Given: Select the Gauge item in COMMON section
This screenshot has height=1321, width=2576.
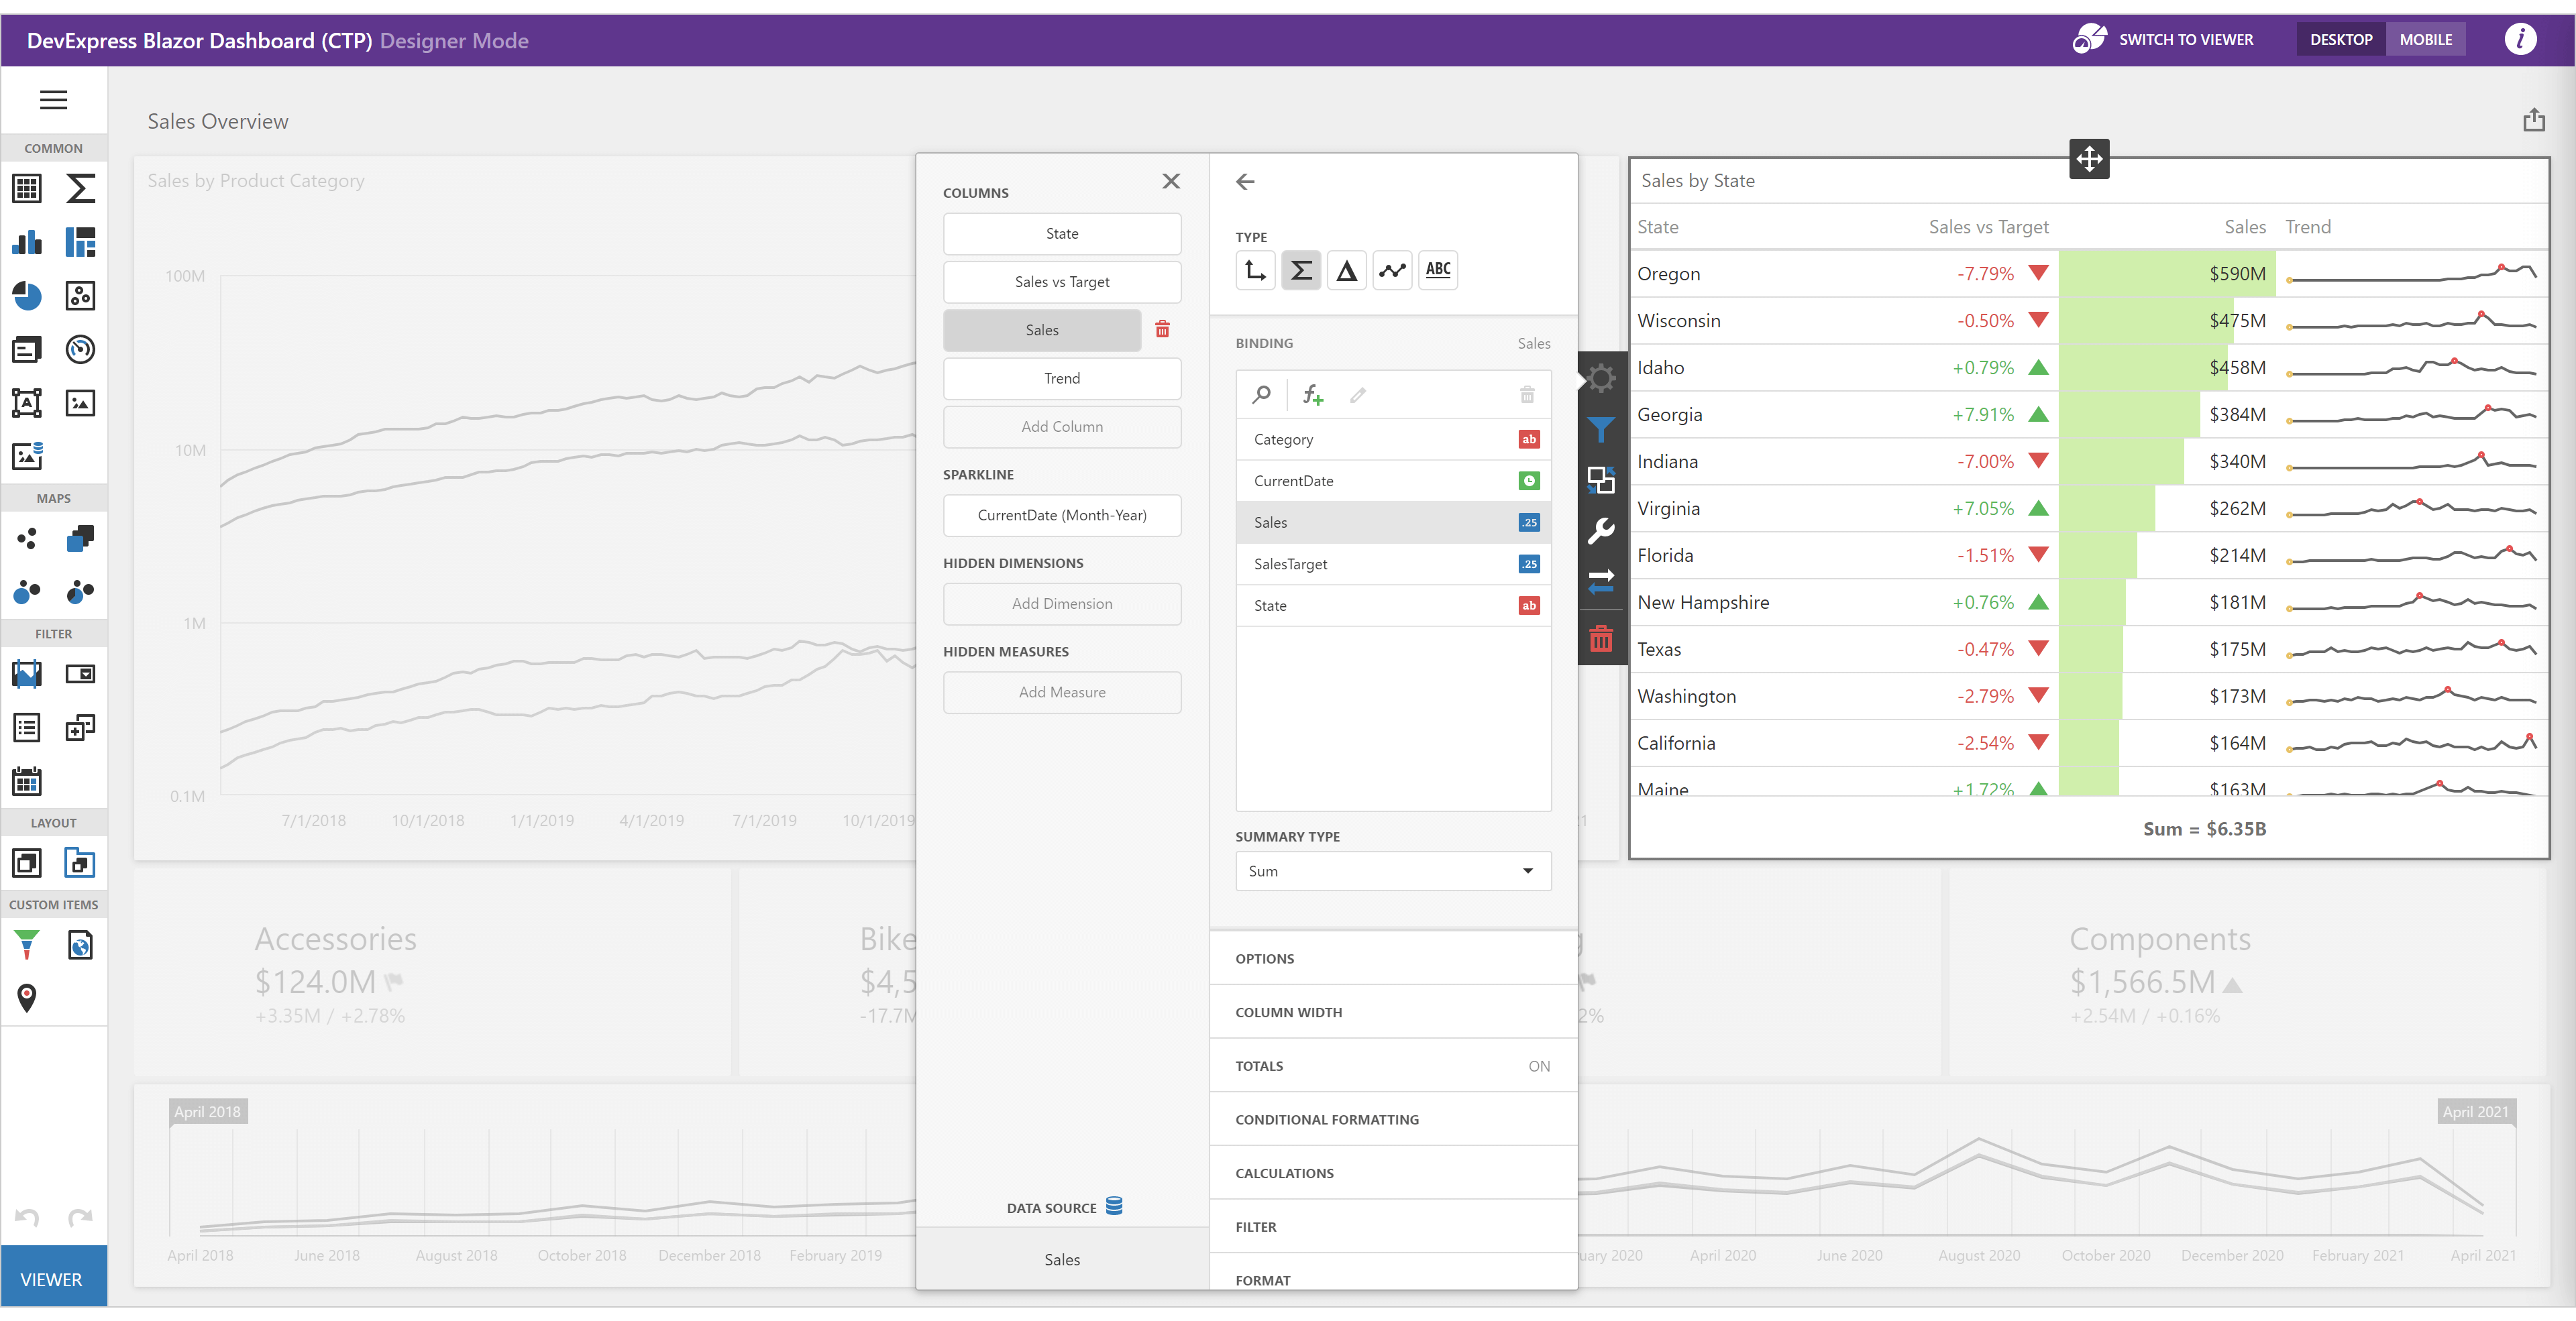Looking at the screenshot, I should [80, 349].
